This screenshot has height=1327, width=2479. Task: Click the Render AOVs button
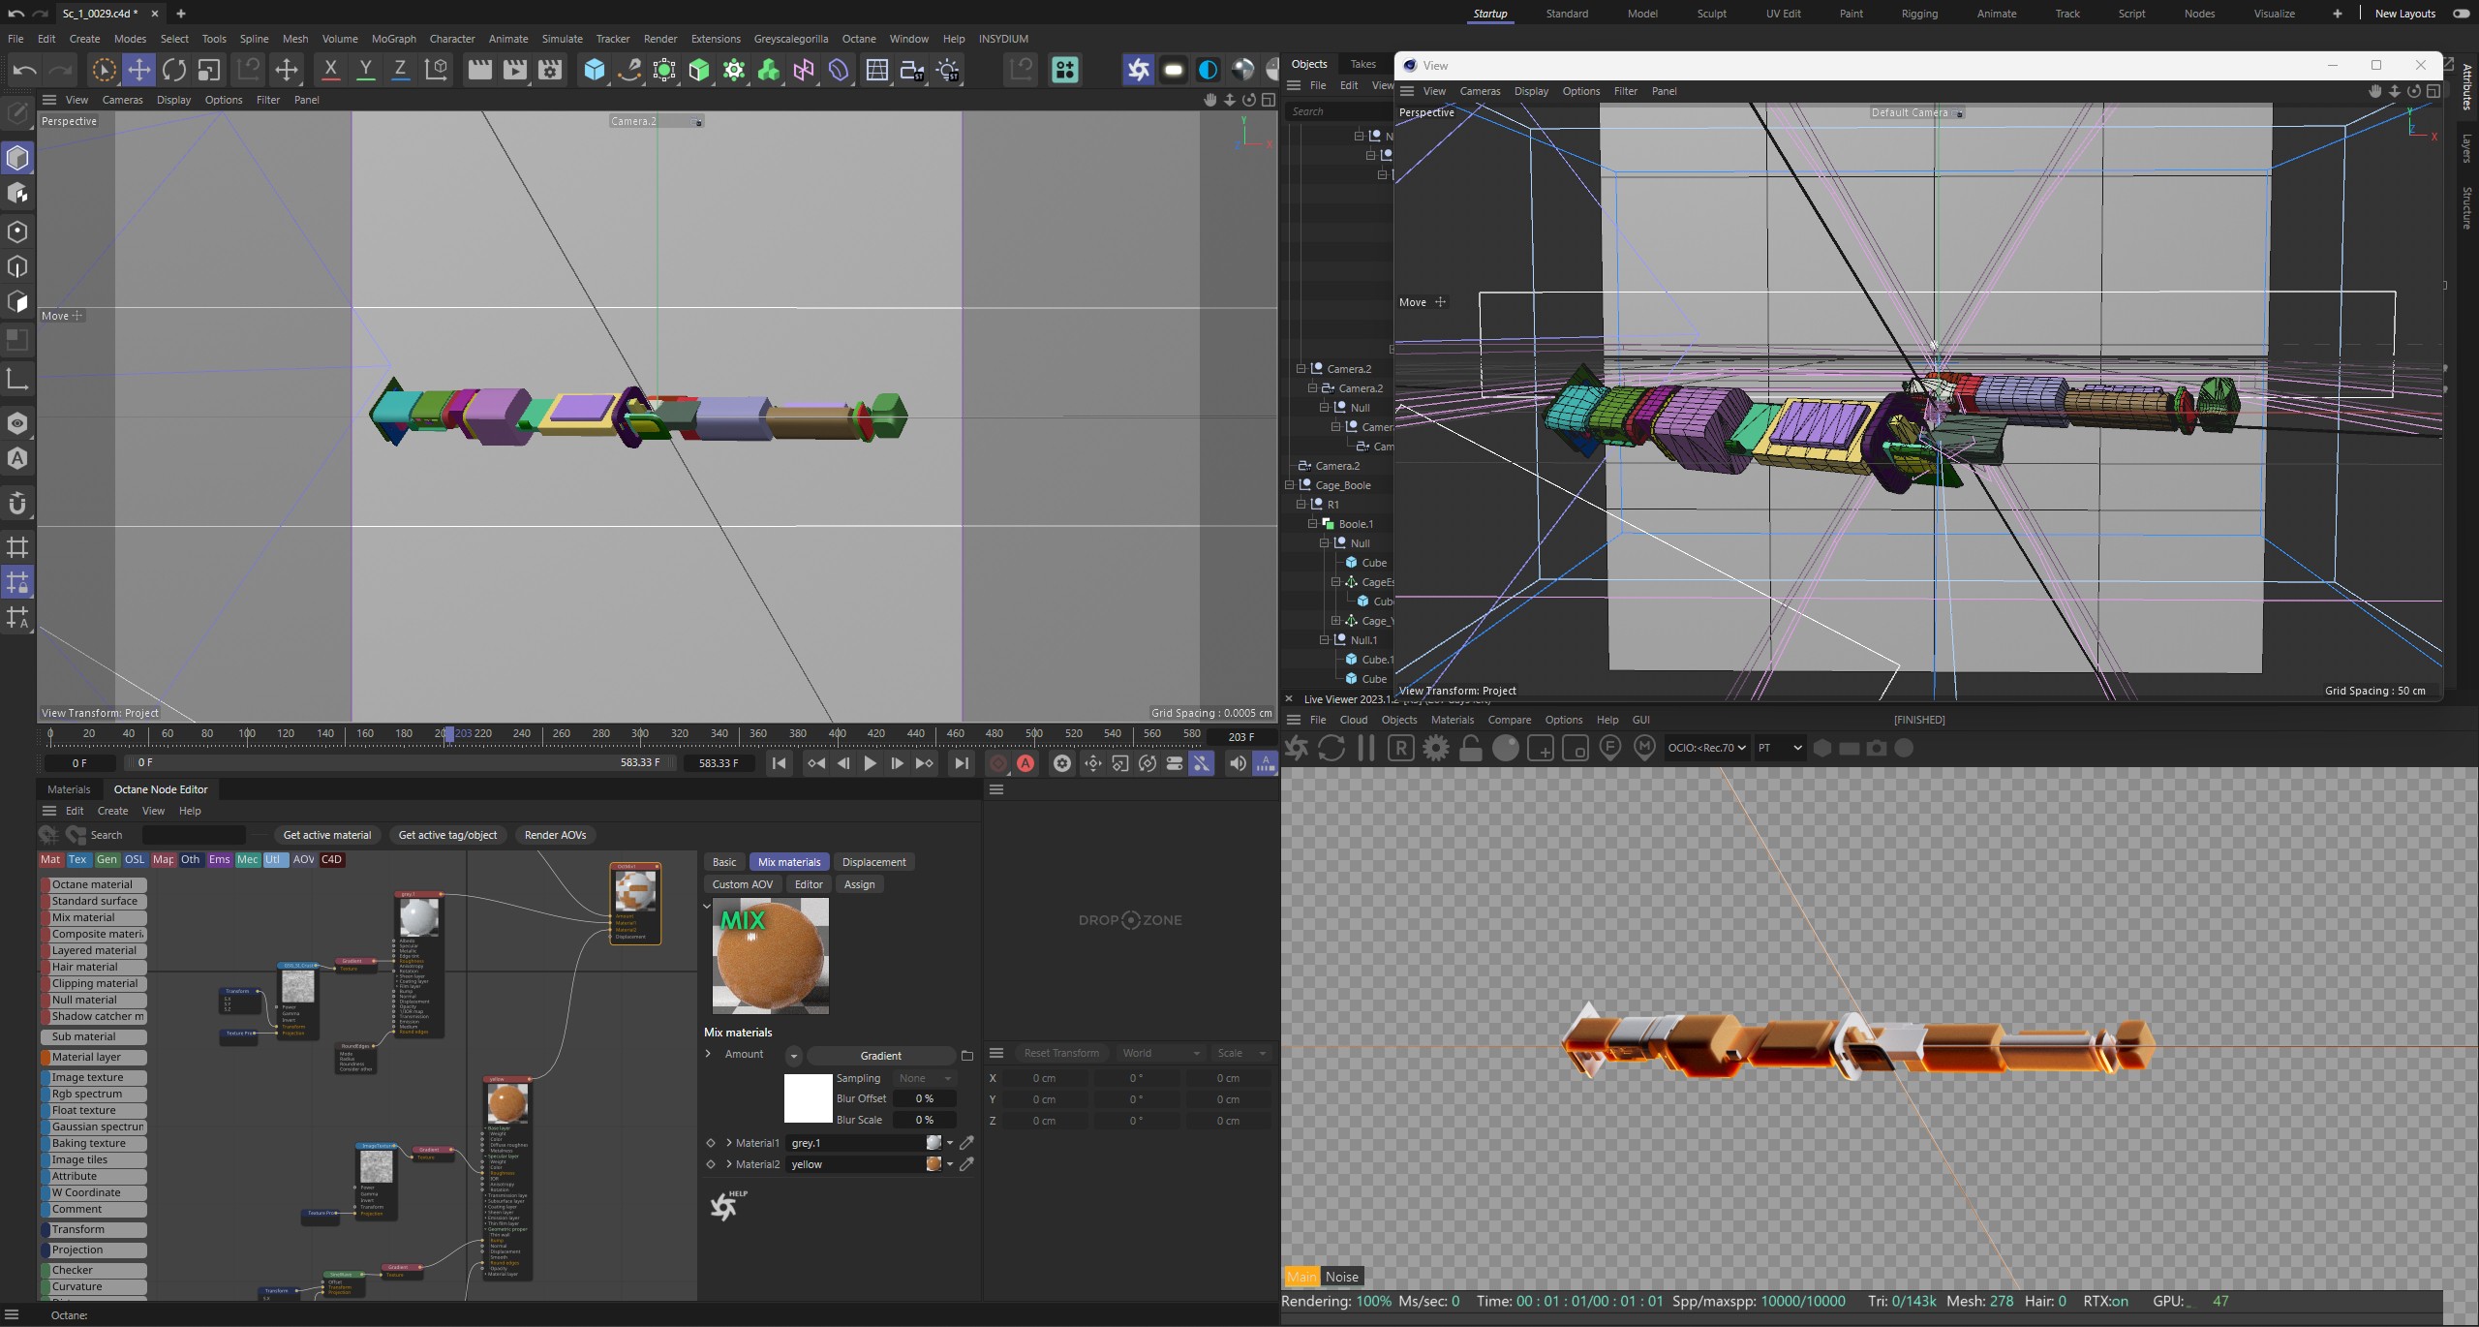555,835
